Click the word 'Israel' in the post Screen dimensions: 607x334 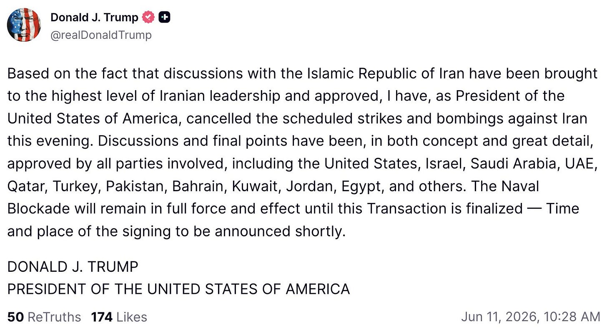[444, 164]
